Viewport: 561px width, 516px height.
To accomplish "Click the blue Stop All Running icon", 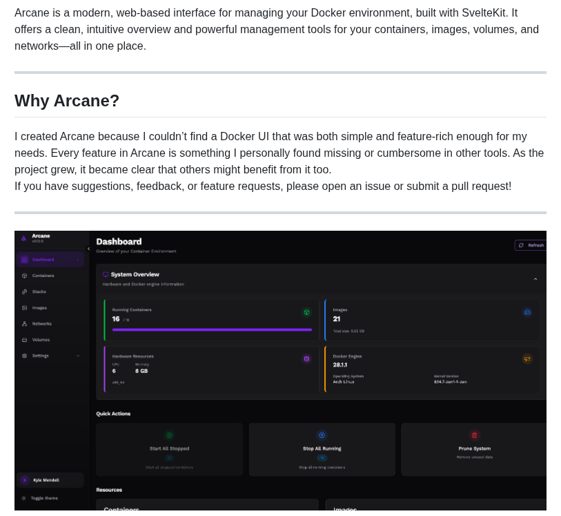I will pos(322,435).
